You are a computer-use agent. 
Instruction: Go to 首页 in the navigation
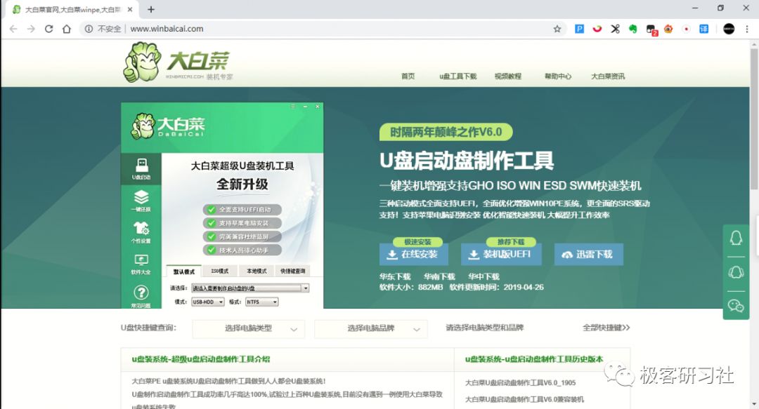[x=408, y=76]
